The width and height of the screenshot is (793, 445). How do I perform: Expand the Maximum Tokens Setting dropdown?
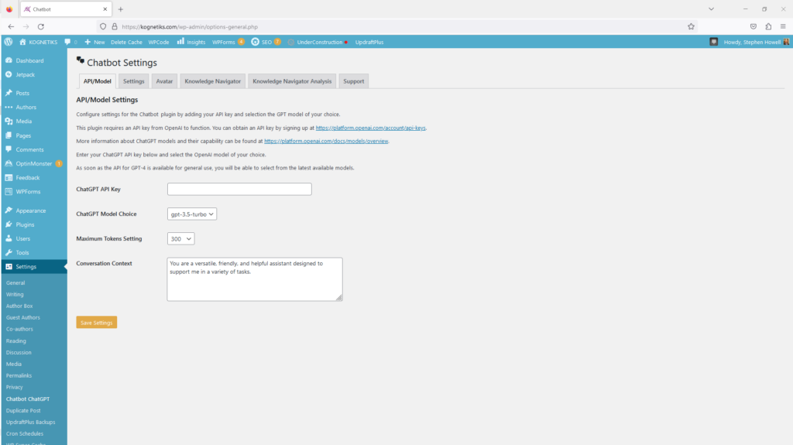pyautogui.click(x=180, y=238)
